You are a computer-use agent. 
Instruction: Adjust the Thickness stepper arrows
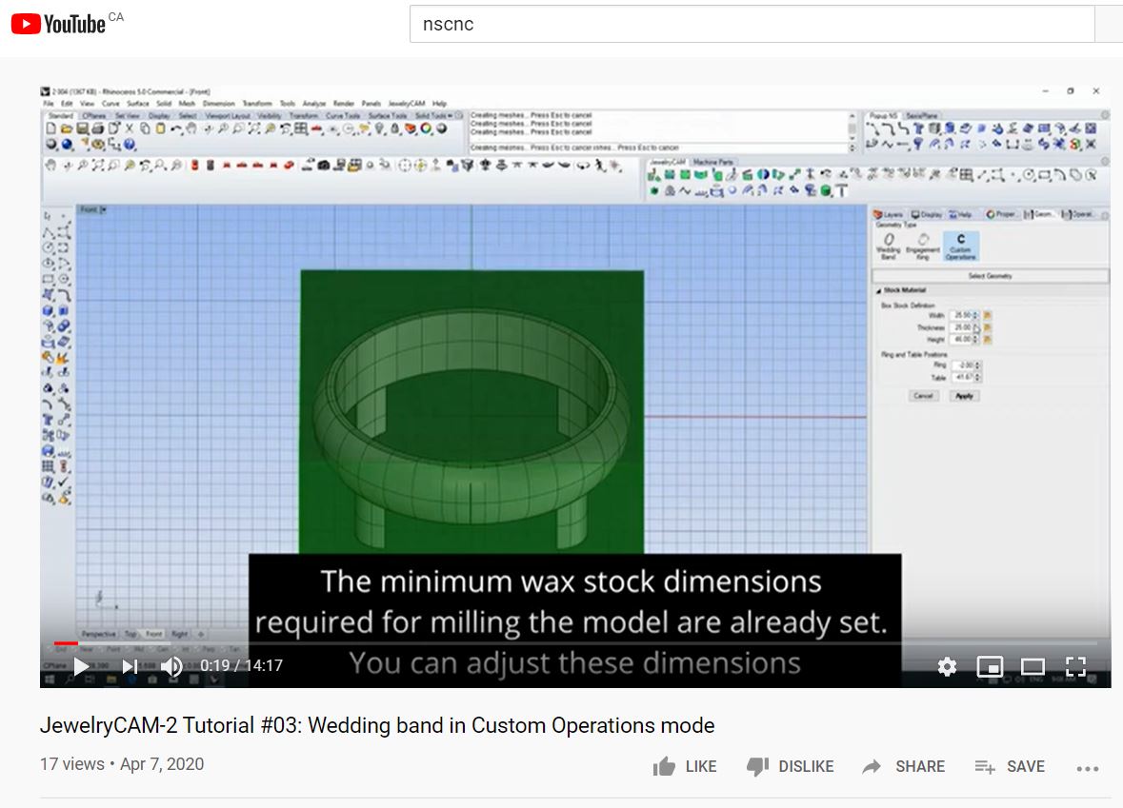coord(975,327)
